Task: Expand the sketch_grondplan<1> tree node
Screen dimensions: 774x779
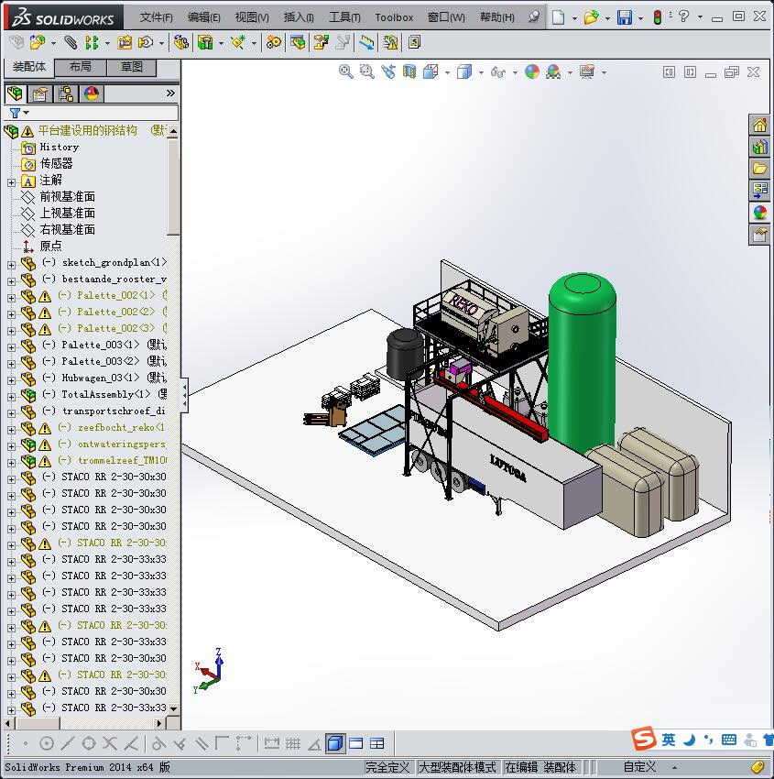Action: (x=11, y=265)
